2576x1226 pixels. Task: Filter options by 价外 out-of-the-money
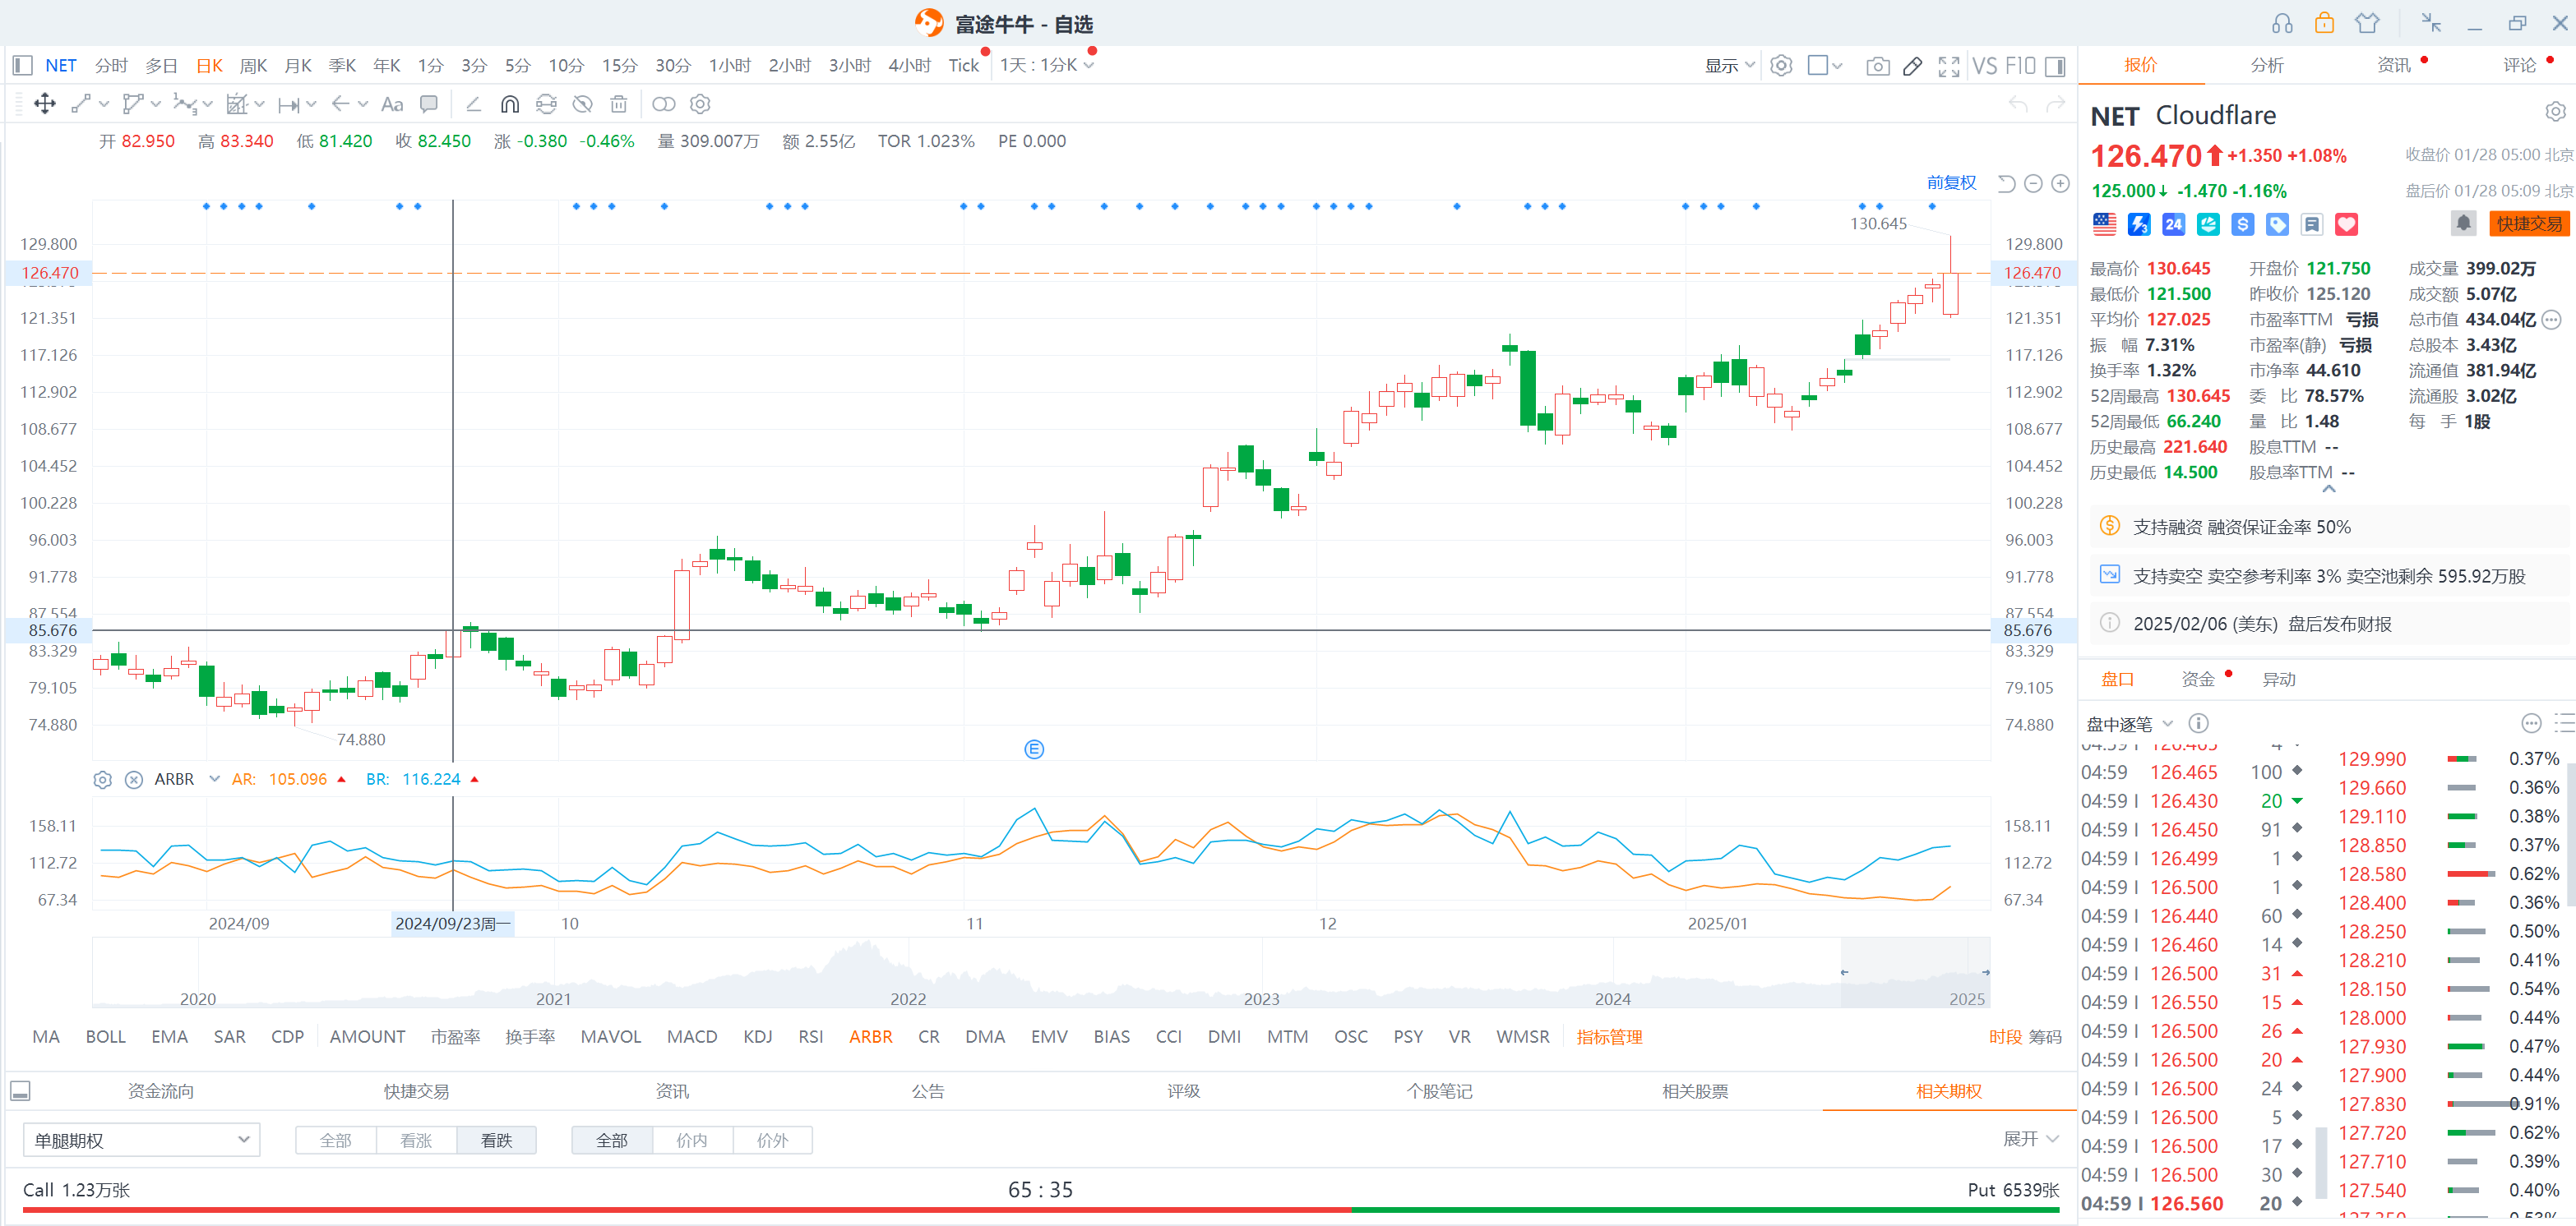click(772, 1140)
